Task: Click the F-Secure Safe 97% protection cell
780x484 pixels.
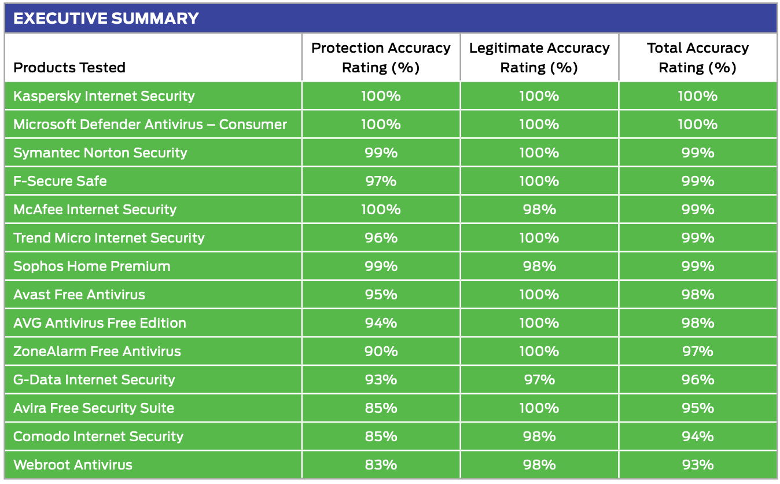Action: [381, 181]
